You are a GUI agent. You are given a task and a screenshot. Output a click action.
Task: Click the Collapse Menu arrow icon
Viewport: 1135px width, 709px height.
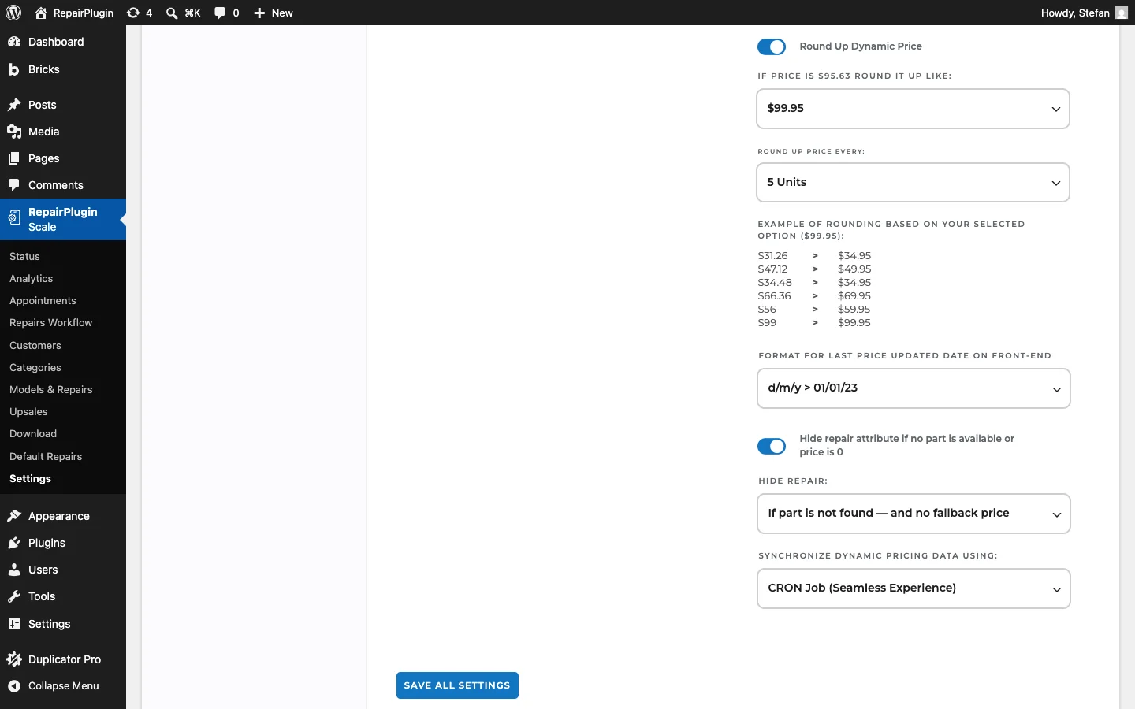tap(14, 686)
